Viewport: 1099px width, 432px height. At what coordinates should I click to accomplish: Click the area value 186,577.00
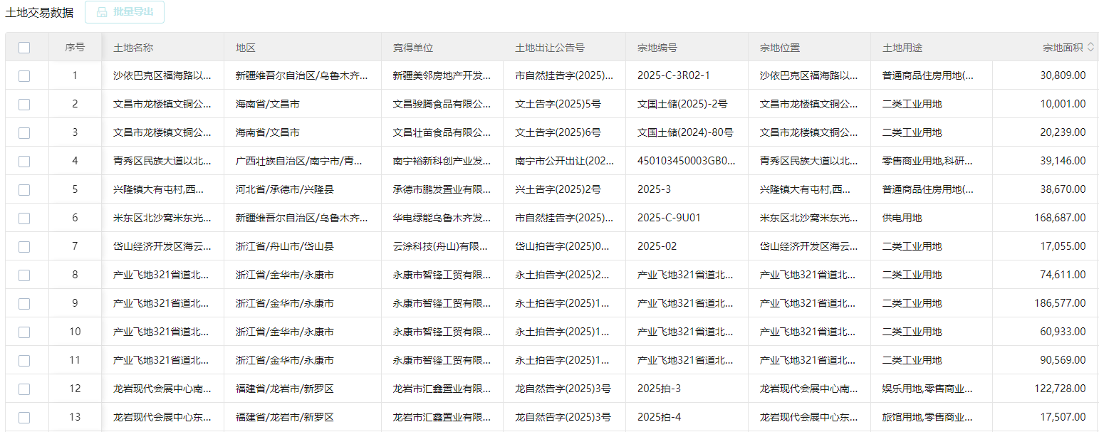[x=1060, y=303]
